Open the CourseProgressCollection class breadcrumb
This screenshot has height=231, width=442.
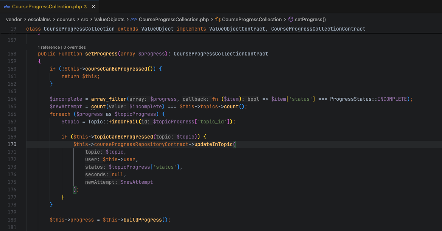(x=252, y=19)
